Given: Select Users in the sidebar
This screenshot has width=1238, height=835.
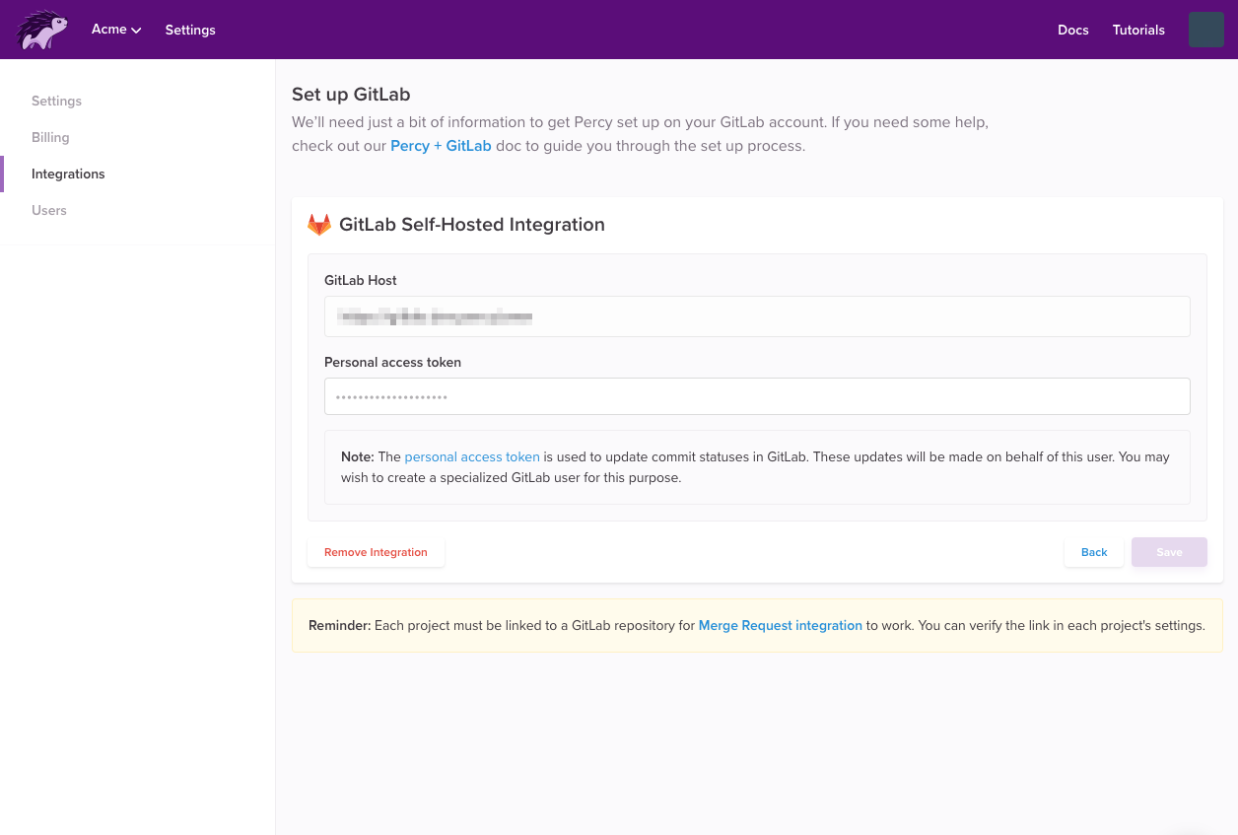Looking at the screenshot, I should tap(49, 210).
